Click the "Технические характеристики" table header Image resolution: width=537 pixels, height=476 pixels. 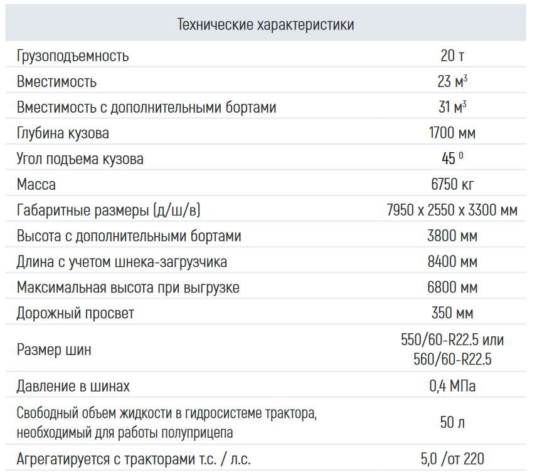click(x=265, y=25)
